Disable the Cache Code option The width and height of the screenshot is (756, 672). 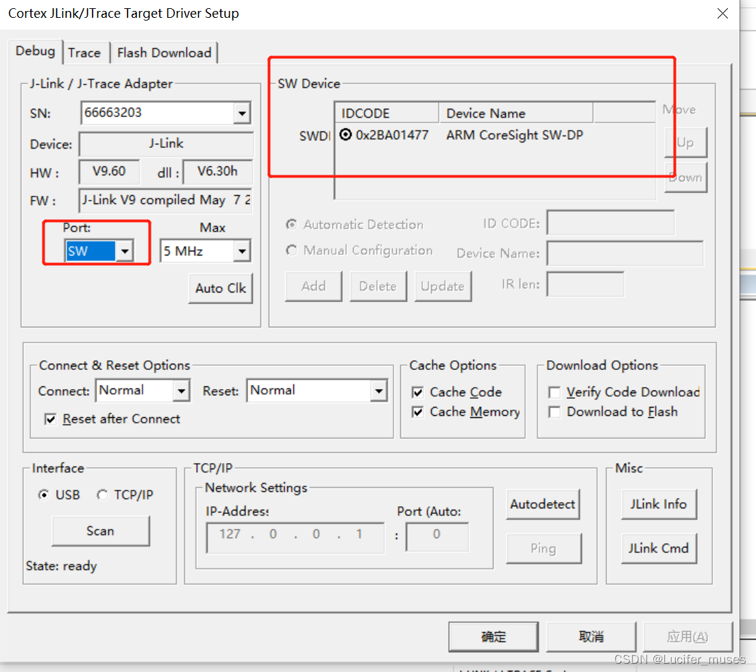417,392
